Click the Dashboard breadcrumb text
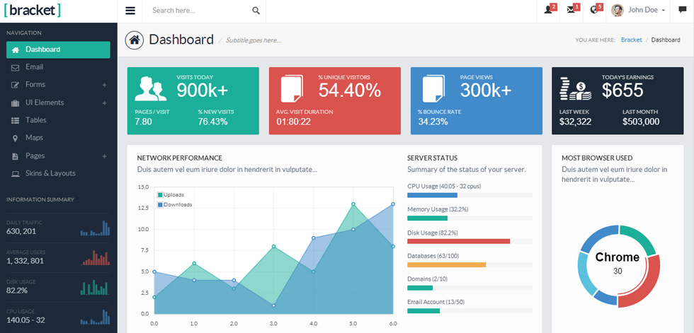The width and height of the screenshot is (694, 333). pos(666,40)
